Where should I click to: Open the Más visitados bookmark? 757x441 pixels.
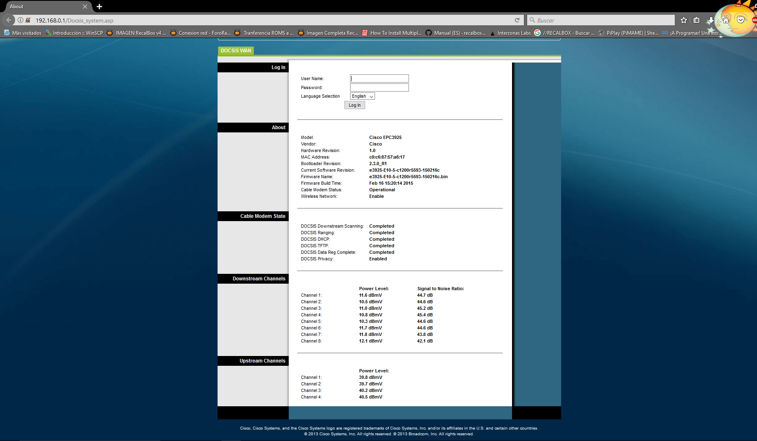[23, 33]
